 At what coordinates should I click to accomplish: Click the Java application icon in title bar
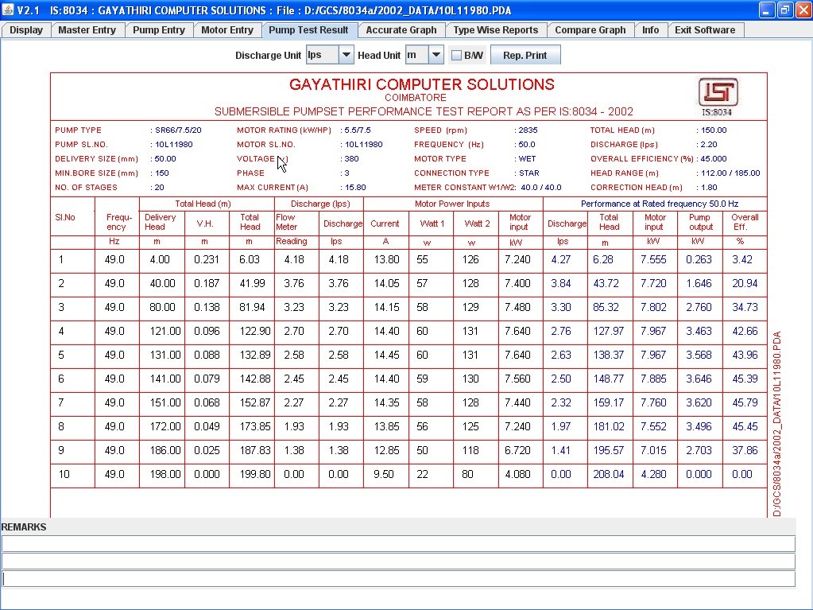coord(8,10)
